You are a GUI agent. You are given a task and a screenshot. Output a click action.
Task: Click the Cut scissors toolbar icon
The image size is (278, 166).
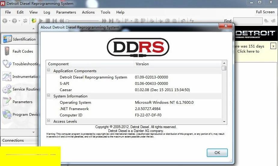click(160, 21)
